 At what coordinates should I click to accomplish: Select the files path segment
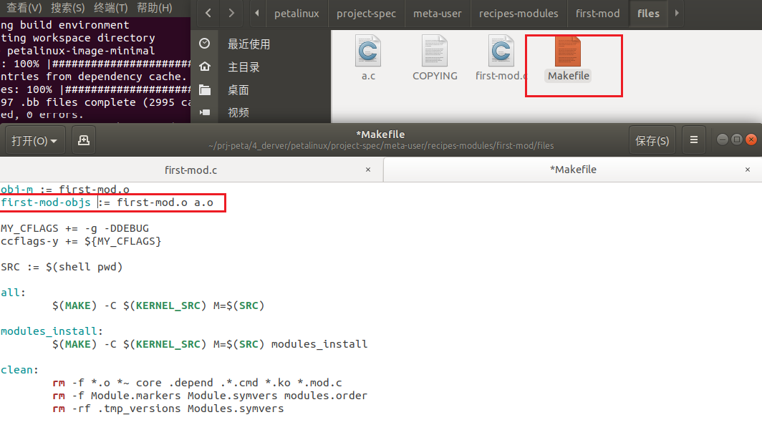[x=648, y=14]
